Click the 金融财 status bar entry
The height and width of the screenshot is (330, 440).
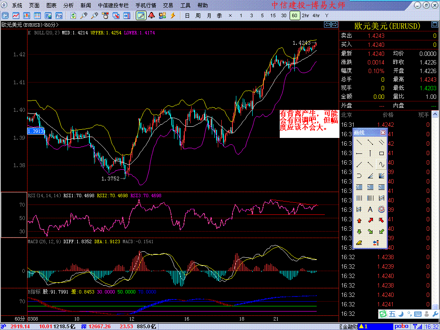coord(350,327)
